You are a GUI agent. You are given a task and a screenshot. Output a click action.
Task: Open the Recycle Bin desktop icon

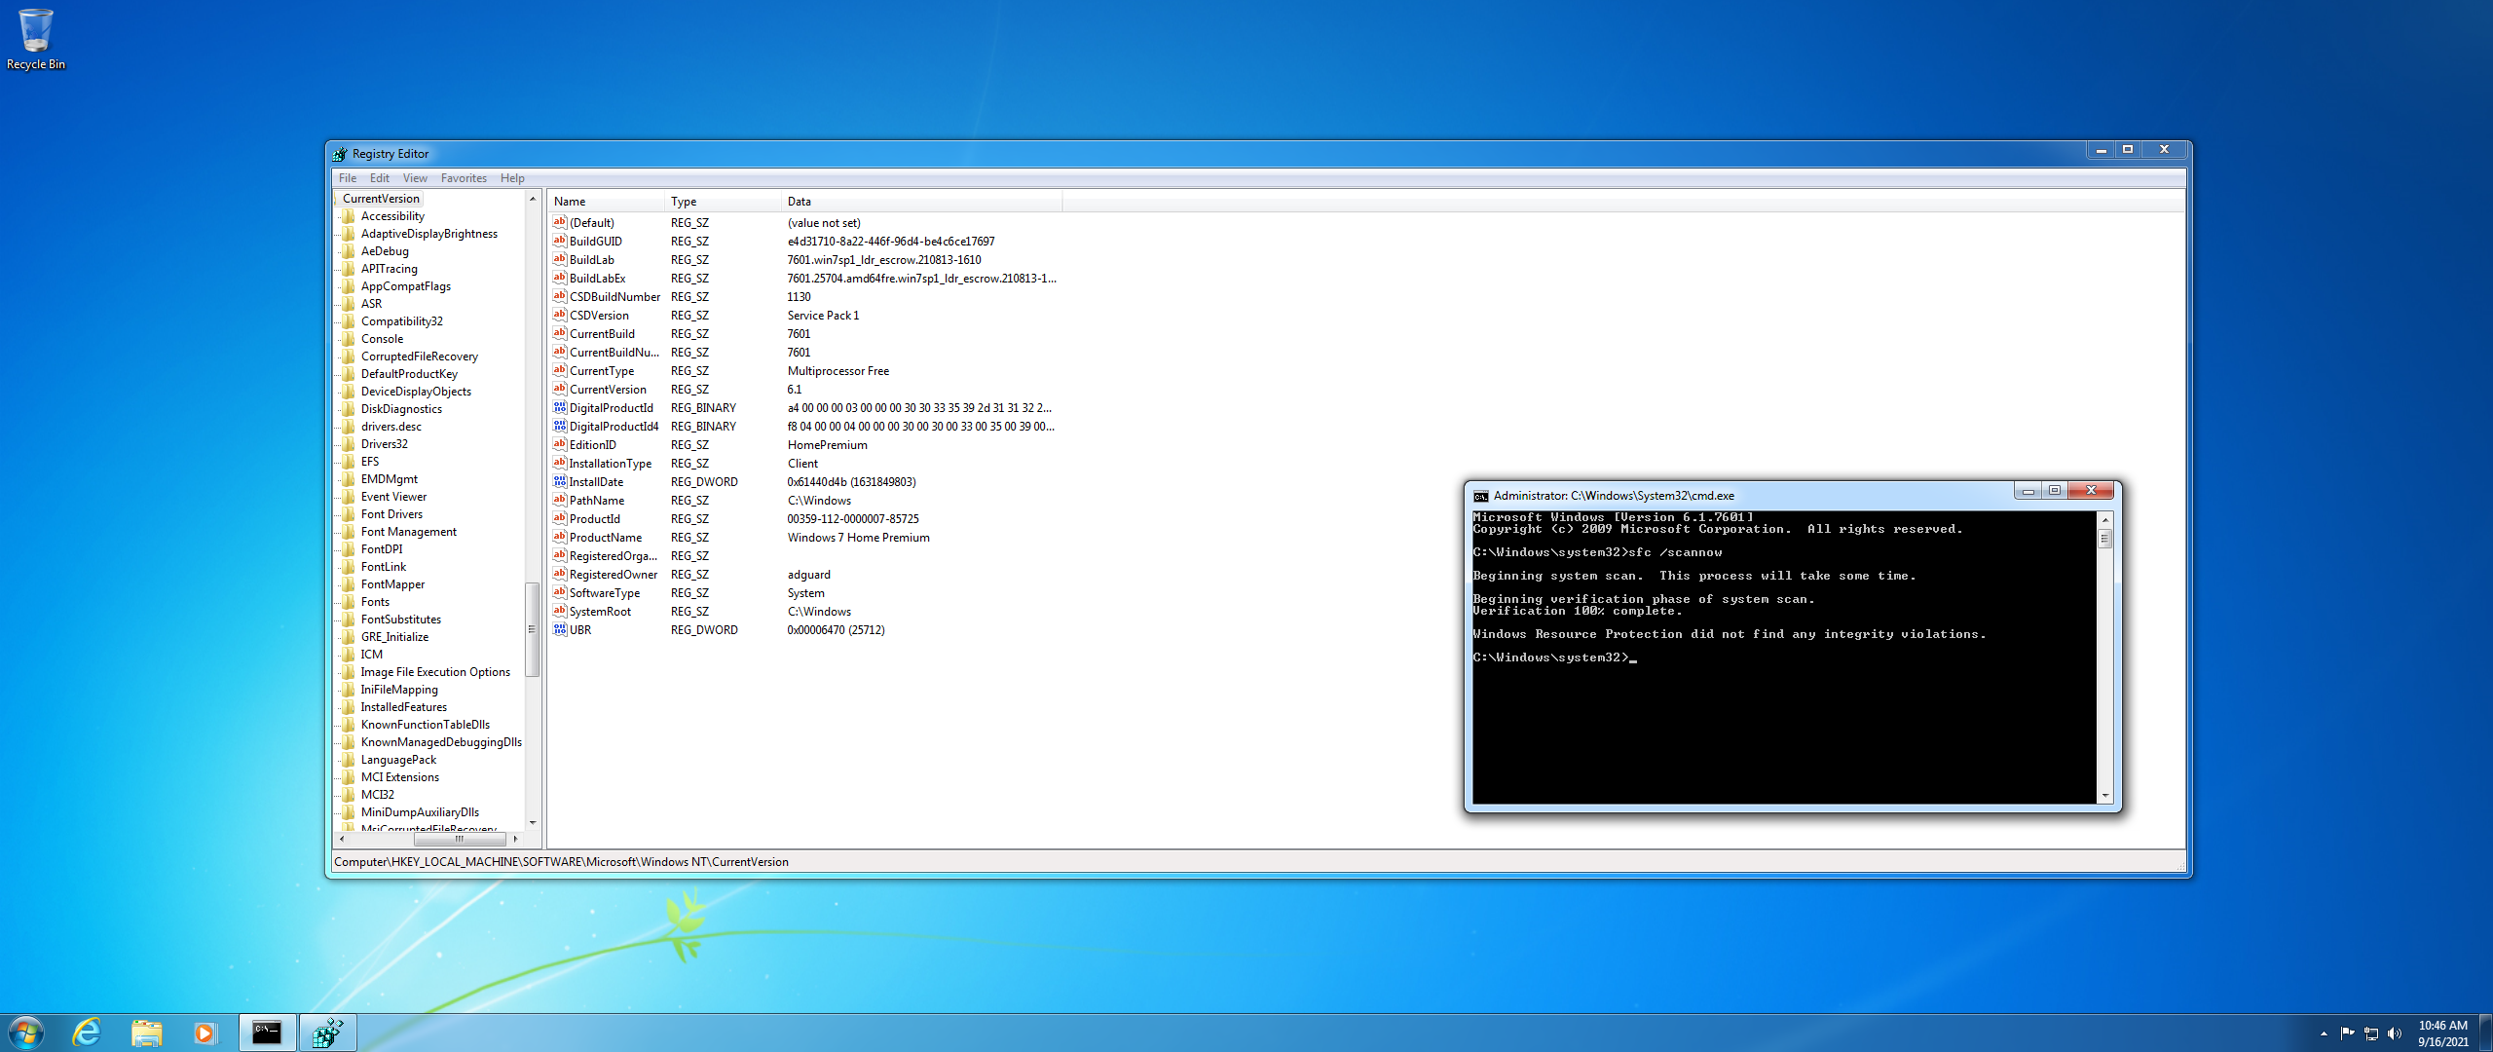35,40
